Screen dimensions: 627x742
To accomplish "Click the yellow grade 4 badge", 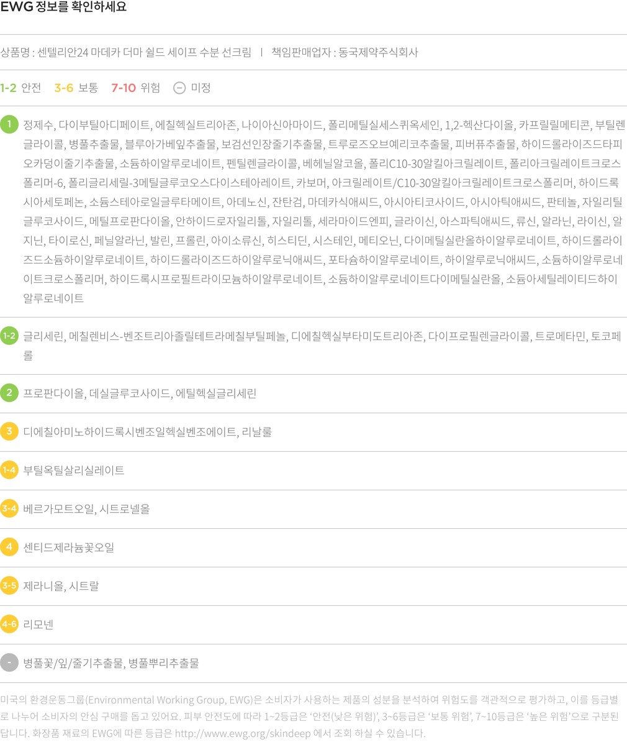I will click(x=9, y=547).
